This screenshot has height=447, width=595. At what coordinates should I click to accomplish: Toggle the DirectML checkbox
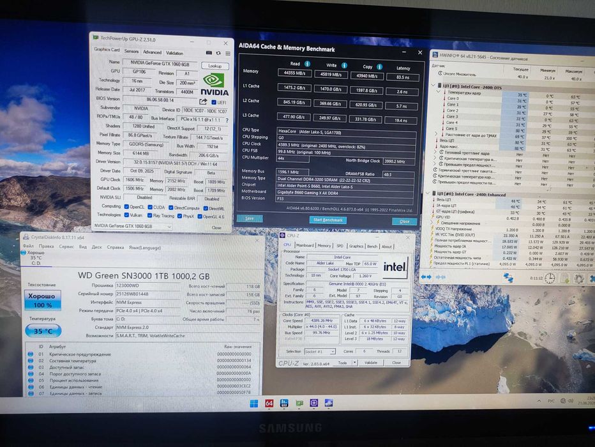tap(206, 208)
